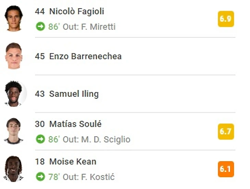250x189 pixels.
Task: Click Nicolò Fagioli's substitution arrow icon
Action: pos(40,26)
